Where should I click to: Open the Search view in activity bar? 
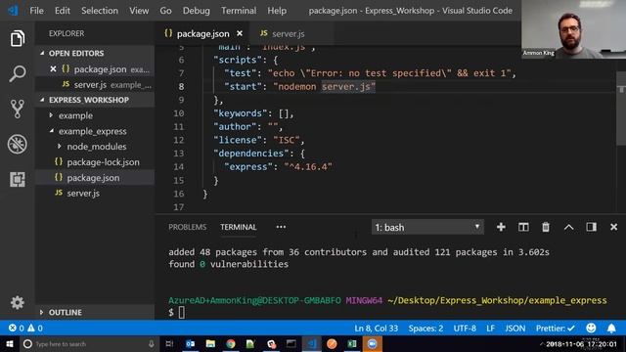(18, 74)
